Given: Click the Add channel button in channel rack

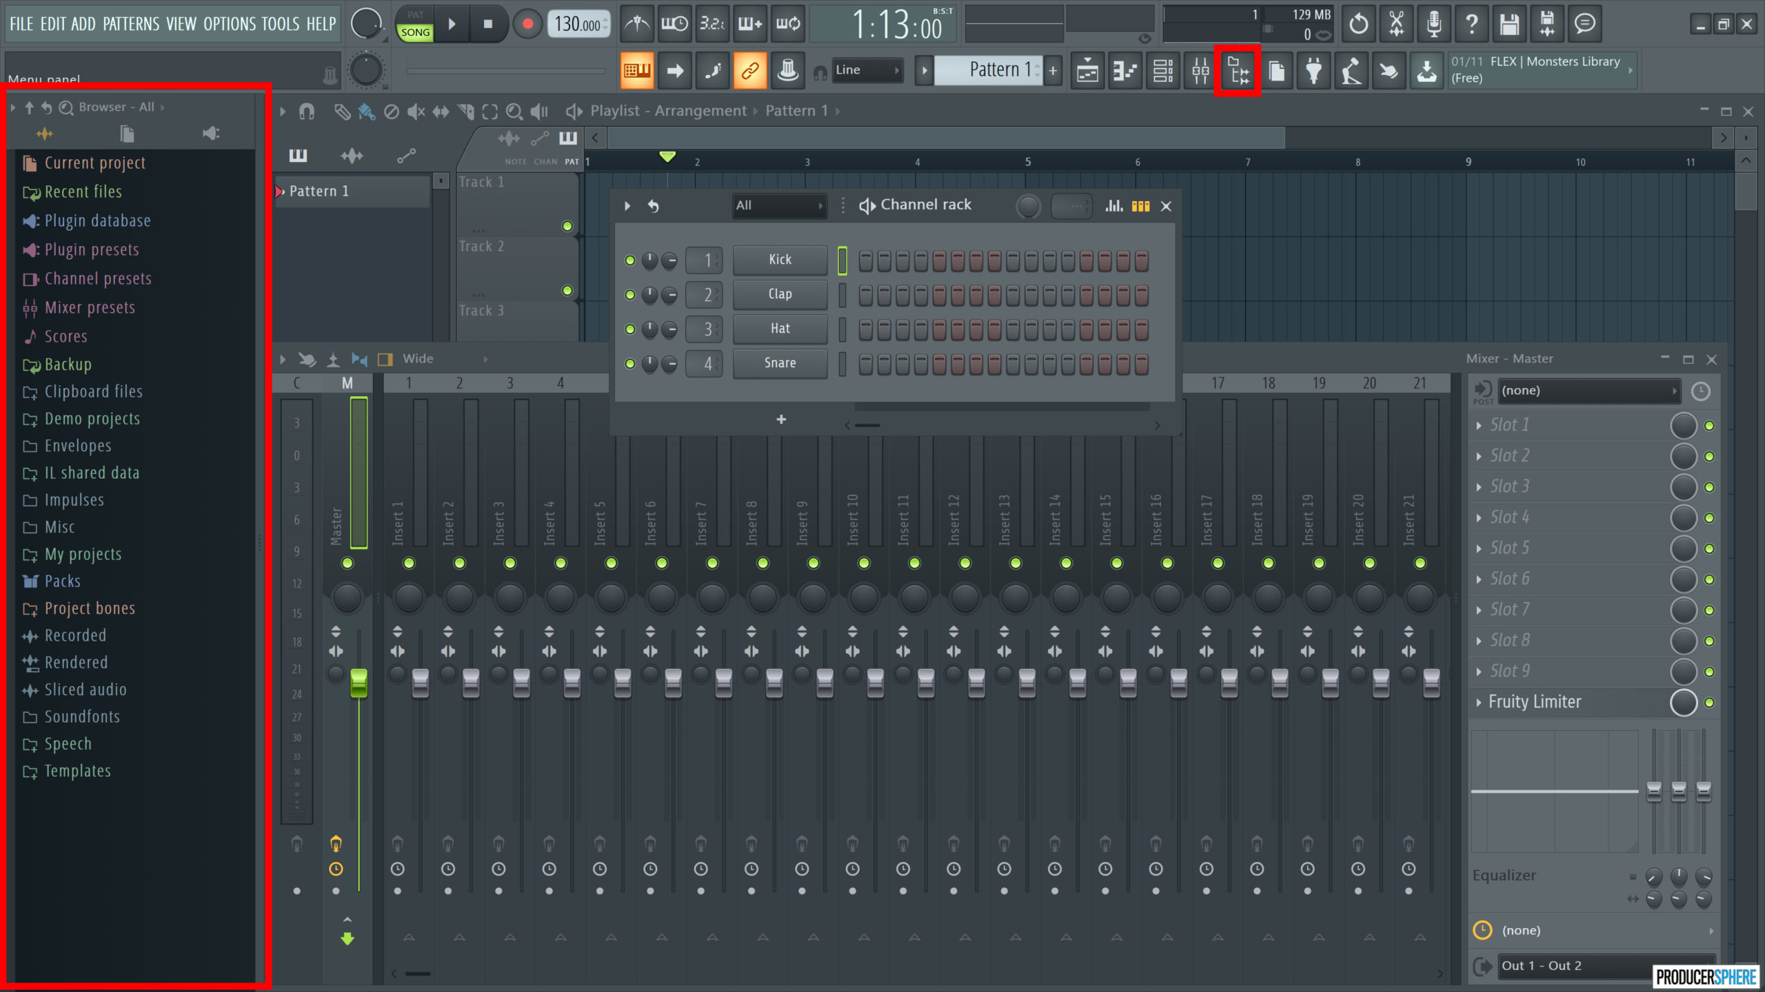Looking at the screenshot, I should tap(780, 418).
